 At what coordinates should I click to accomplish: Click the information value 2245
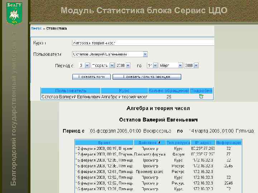229,166
